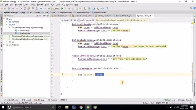
Task: Click the Debug app bug icon
Action: pyautogui.click(x=70, y=9)
